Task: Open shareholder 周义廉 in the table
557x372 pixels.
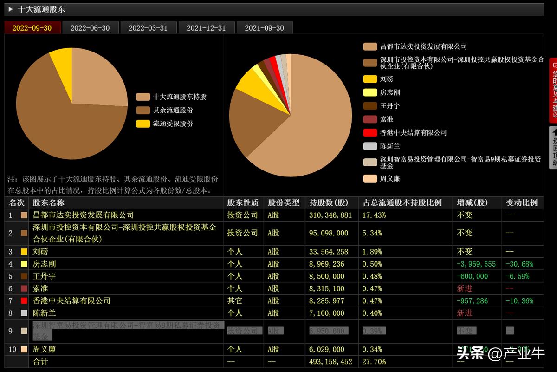Action: [x=45, y=349]
